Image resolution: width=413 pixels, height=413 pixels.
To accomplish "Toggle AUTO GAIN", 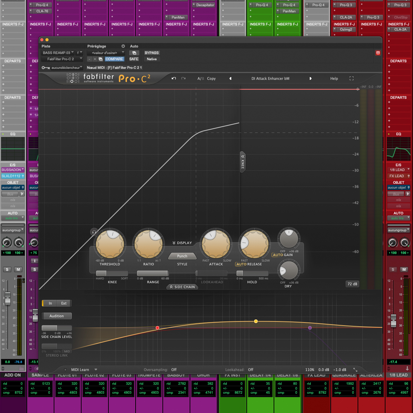I will click(277, 255).
